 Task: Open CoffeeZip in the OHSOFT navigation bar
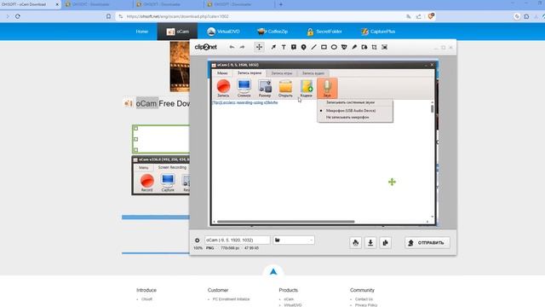coord(272,32)
